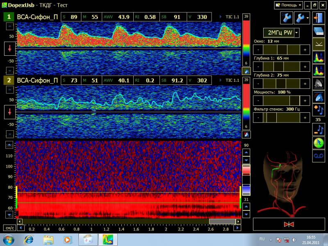Image resolution: width=328 pixels, height=246 pixels.
Task: Decrease volume with the minus notes icon
Action: point(319,129)
